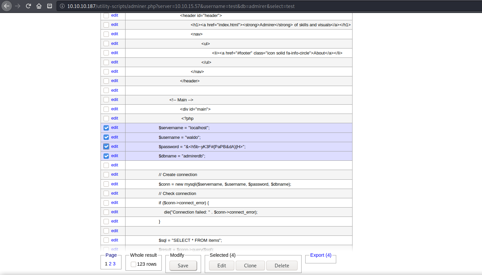Open site information icon in address bar
Image resolution: width=482 pixels, height=275 pixels.
tap(62, 6)
